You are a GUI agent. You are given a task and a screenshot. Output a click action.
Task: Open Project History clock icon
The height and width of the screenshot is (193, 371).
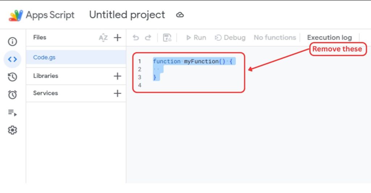pos(13,77)
